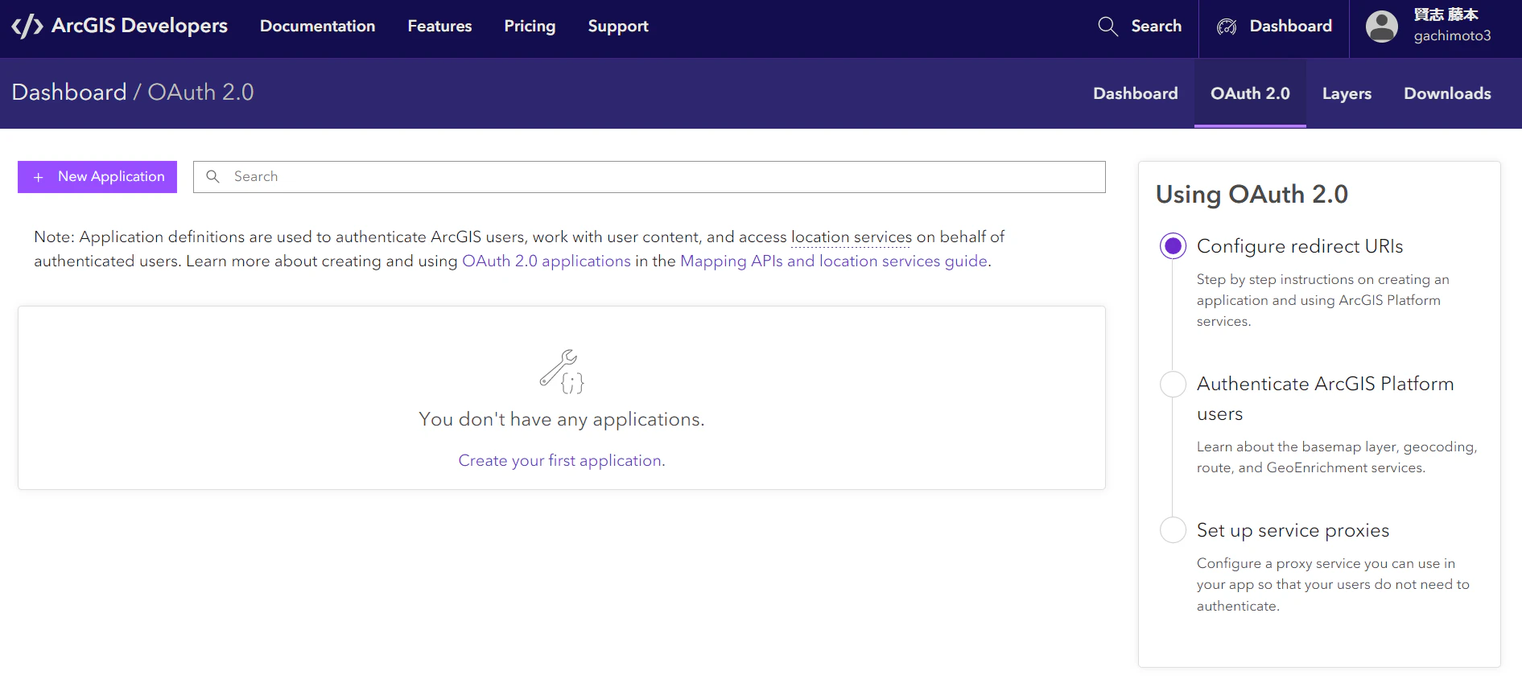The height and width of the screenshot is (679, 1522).
Task: Click the wrench and braces empty-state icon
Action: point(562,372)
